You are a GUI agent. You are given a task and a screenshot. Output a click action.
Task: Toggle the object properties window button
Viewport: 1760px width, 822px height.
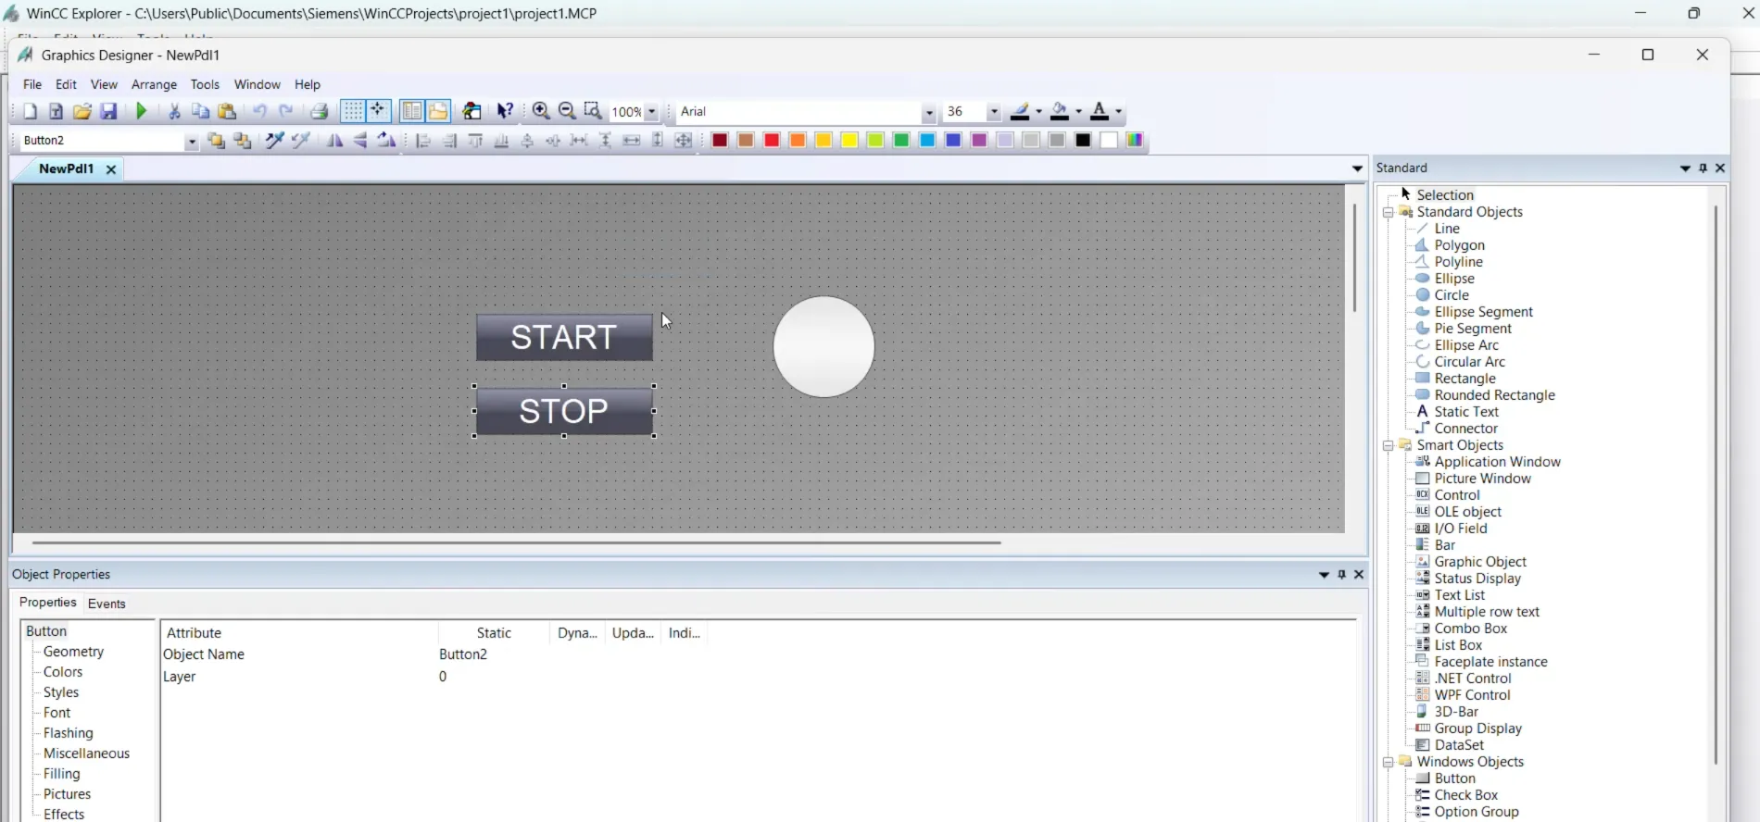point(412,111)
